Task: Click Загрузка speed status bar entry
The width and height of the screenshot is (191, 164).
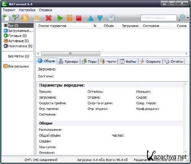Action: click(x=102, y=160)
